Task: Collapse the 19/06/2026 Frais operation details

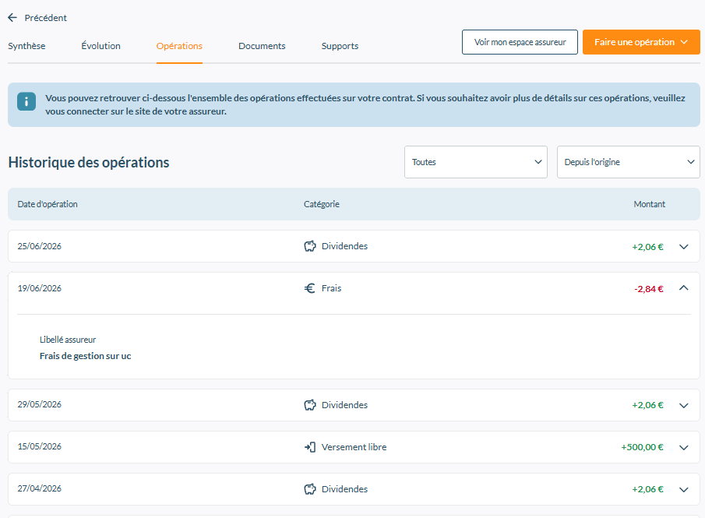Action: pyautogui.click(x=683, y=287)
